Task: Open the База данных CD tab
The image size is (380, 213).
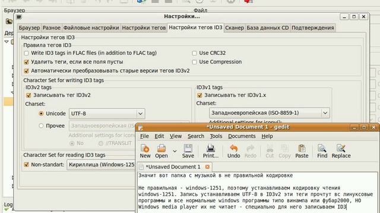Action: pyautogui.click(x=268, y=28)
